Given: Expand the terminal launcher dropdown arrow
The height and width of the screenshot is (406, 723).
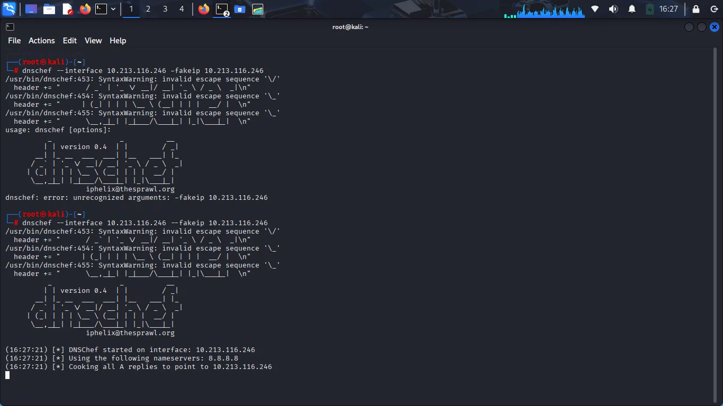Looking at the screenshot, I should [113, 9].
